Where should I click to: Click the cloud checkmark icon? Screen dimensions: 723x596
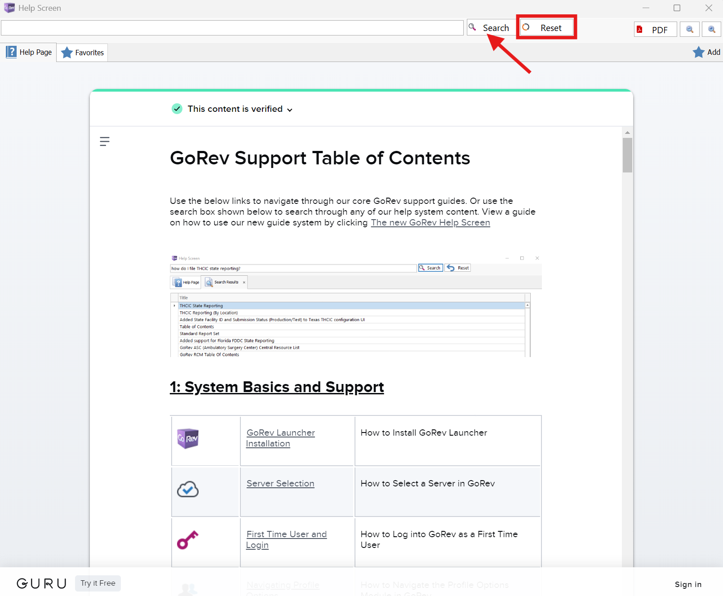coord(188,489)
